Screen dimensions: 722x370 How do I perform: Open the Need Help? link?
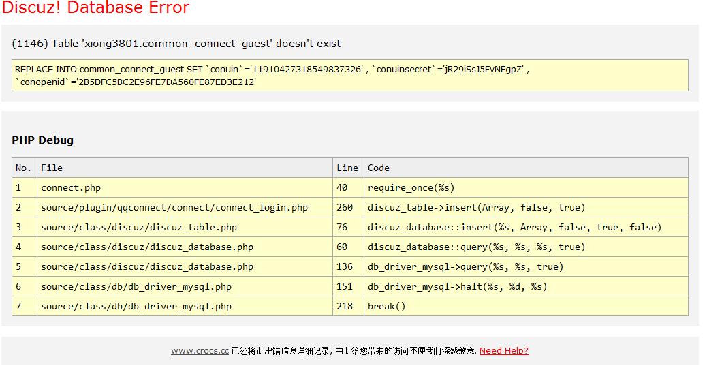pyautogui.click(x=503, y=351)
